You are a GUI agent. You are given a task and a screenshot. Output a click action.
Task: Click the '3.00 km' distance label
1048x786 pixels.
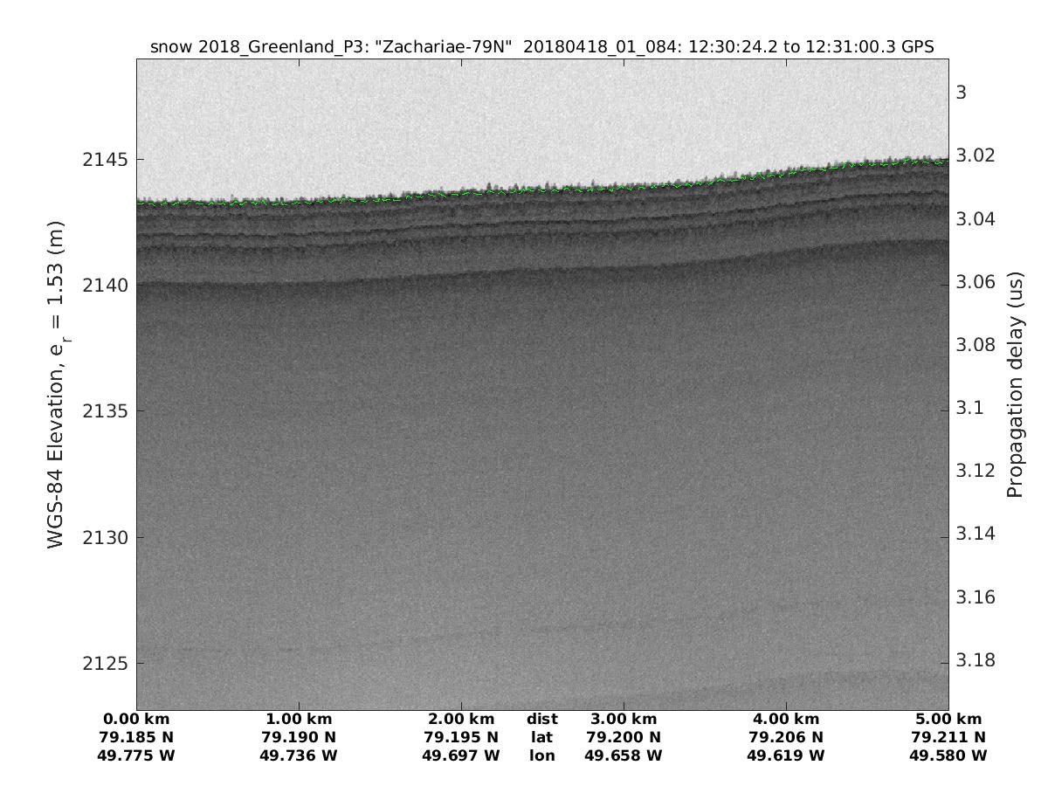point(624,720)
